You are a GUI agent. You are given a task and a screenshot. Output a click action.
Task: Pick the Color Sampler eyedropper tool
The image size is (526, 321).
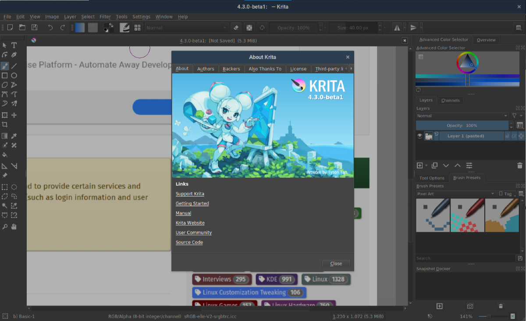coord(14,136)
